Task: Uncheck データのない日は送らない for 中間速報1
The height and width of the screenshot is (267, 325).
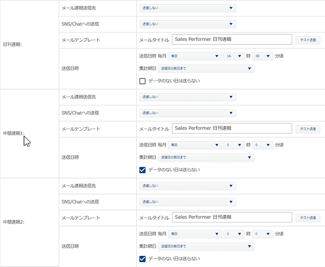Action: tap(142, 170)
